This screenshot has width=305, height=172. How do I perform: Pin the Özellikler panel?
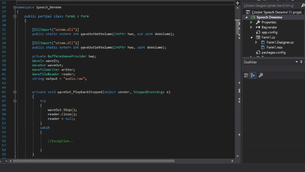pyautogui.click(x=301, y=62)
